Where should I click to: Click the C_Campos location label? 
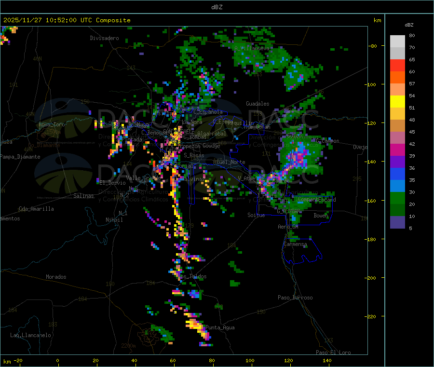tap(327, 141)
